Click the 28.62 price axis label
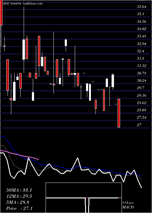Screen dimensions: 152x213 pyautogui.click(x=142, y=103)
